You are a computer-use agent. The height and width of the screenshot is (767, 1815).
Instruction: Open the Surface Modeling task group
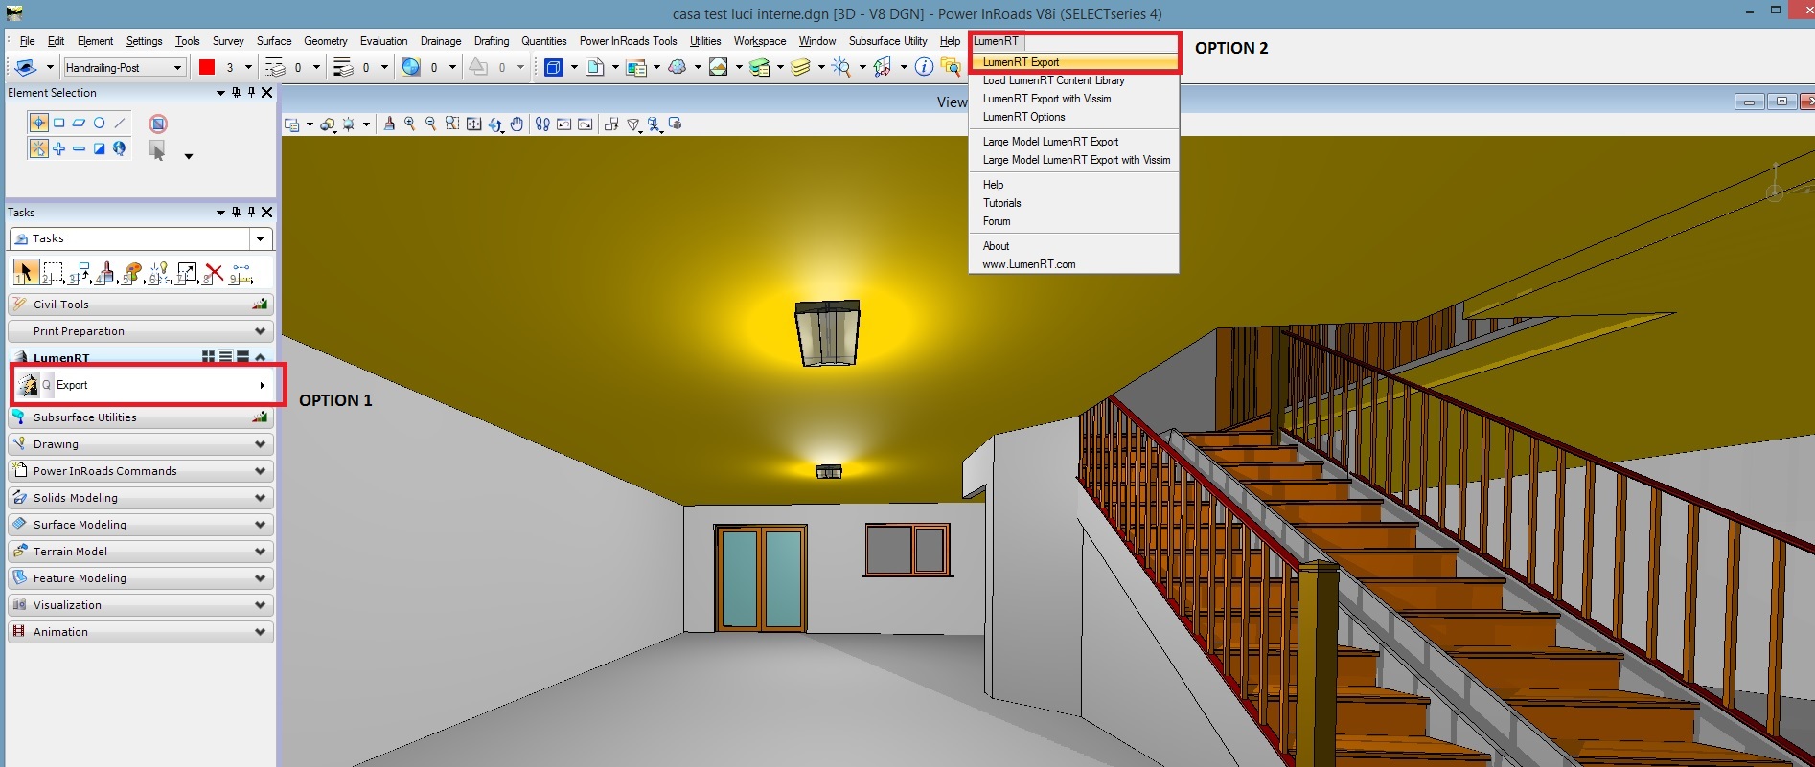click(x=140, y=525)
